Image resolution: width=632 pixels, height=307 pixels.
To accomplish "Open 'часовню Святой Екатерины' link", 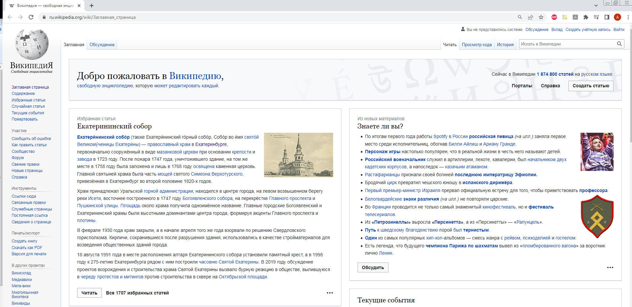I will 229,262.
